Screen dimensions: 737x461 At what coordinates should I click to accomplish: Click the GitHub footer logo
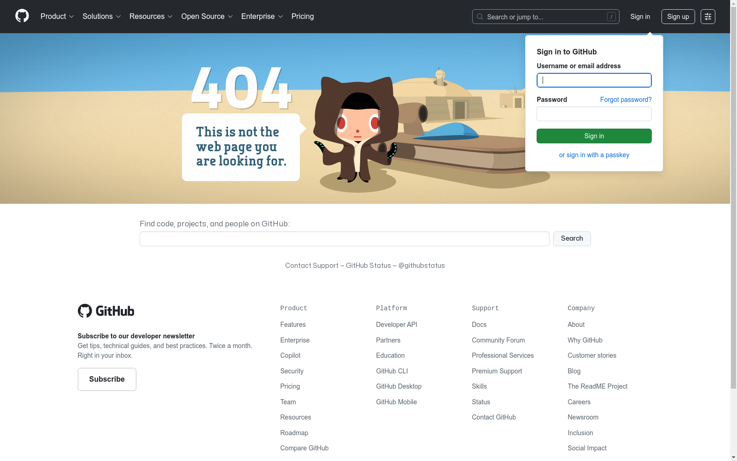click(106, 311)
